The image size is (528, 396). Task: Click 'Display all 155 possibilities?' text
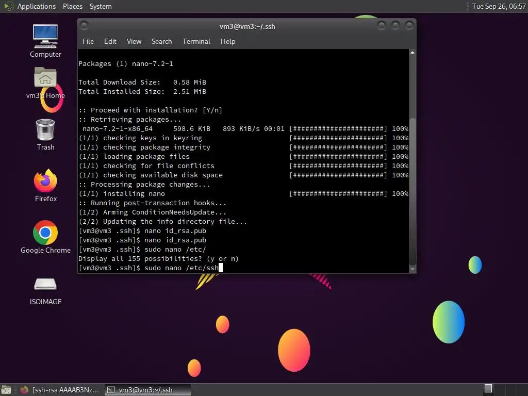click(x=140, y=259)
